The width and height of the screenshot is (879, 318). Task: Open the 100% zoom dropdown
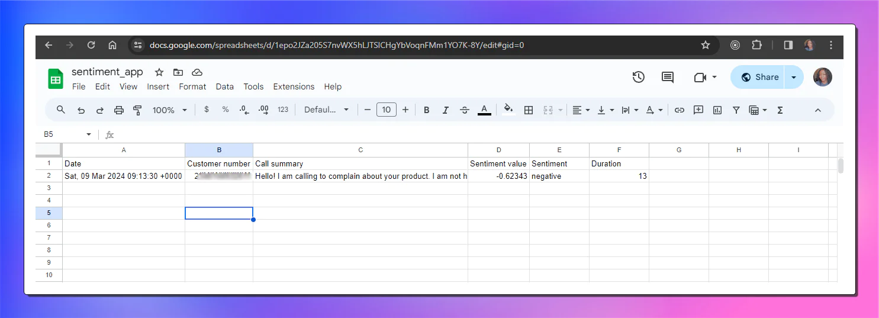[169, 110]
